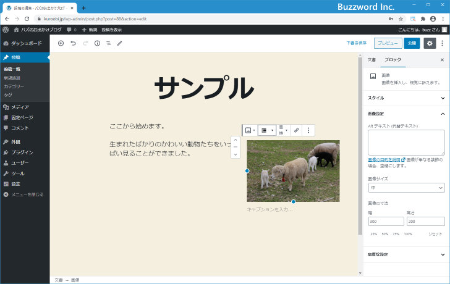Undo the last edit
The image size is (450, 284).
73,43
